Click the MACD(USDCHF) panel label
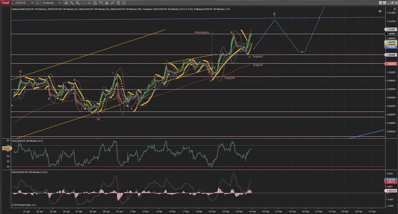 click(29, 172)
